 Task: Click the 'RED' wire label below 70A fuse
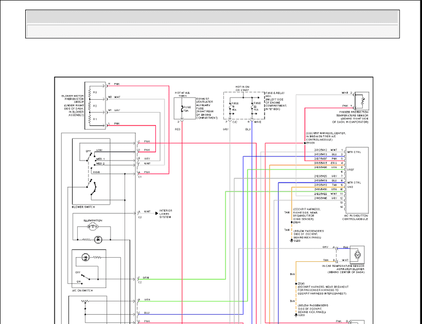coord(178,129)
